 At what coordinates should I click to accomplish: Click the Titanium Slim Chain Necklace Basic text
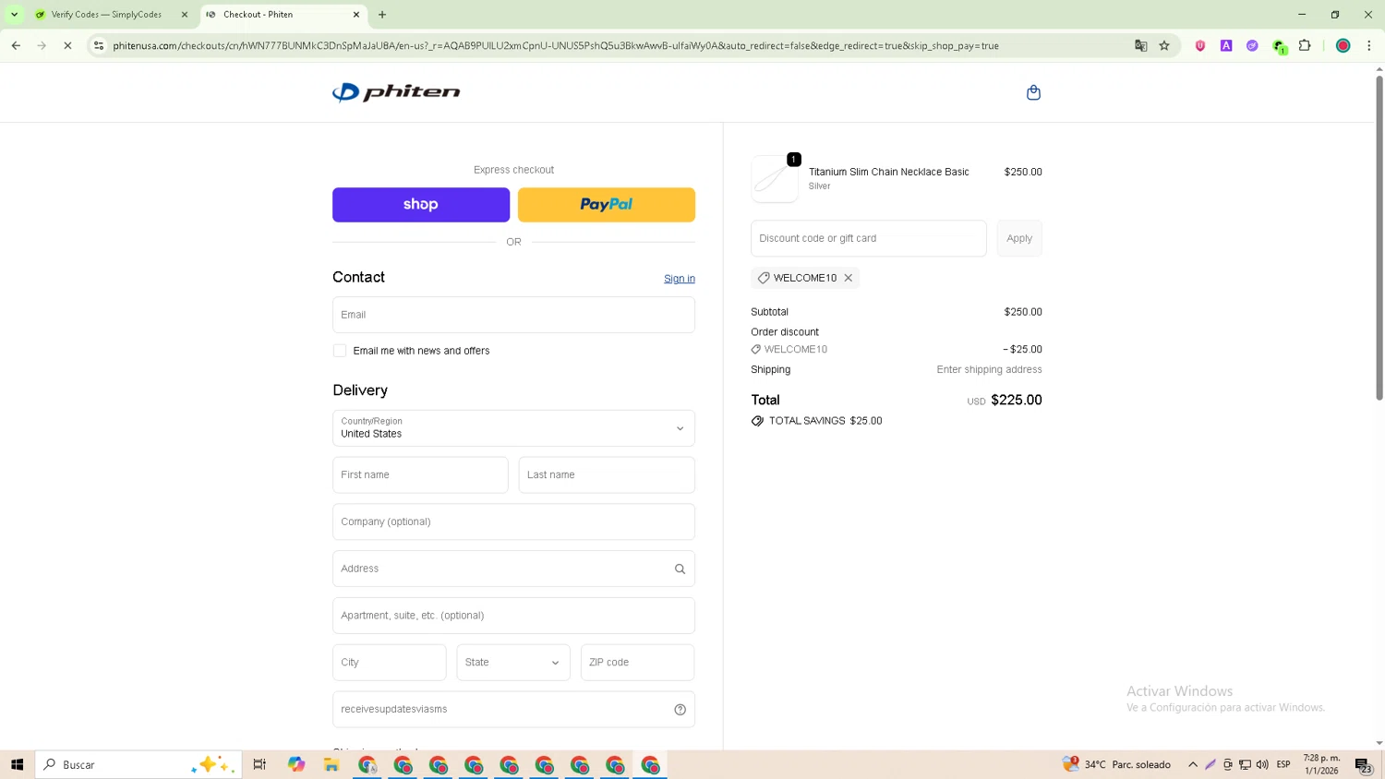[x=889, y=172]
